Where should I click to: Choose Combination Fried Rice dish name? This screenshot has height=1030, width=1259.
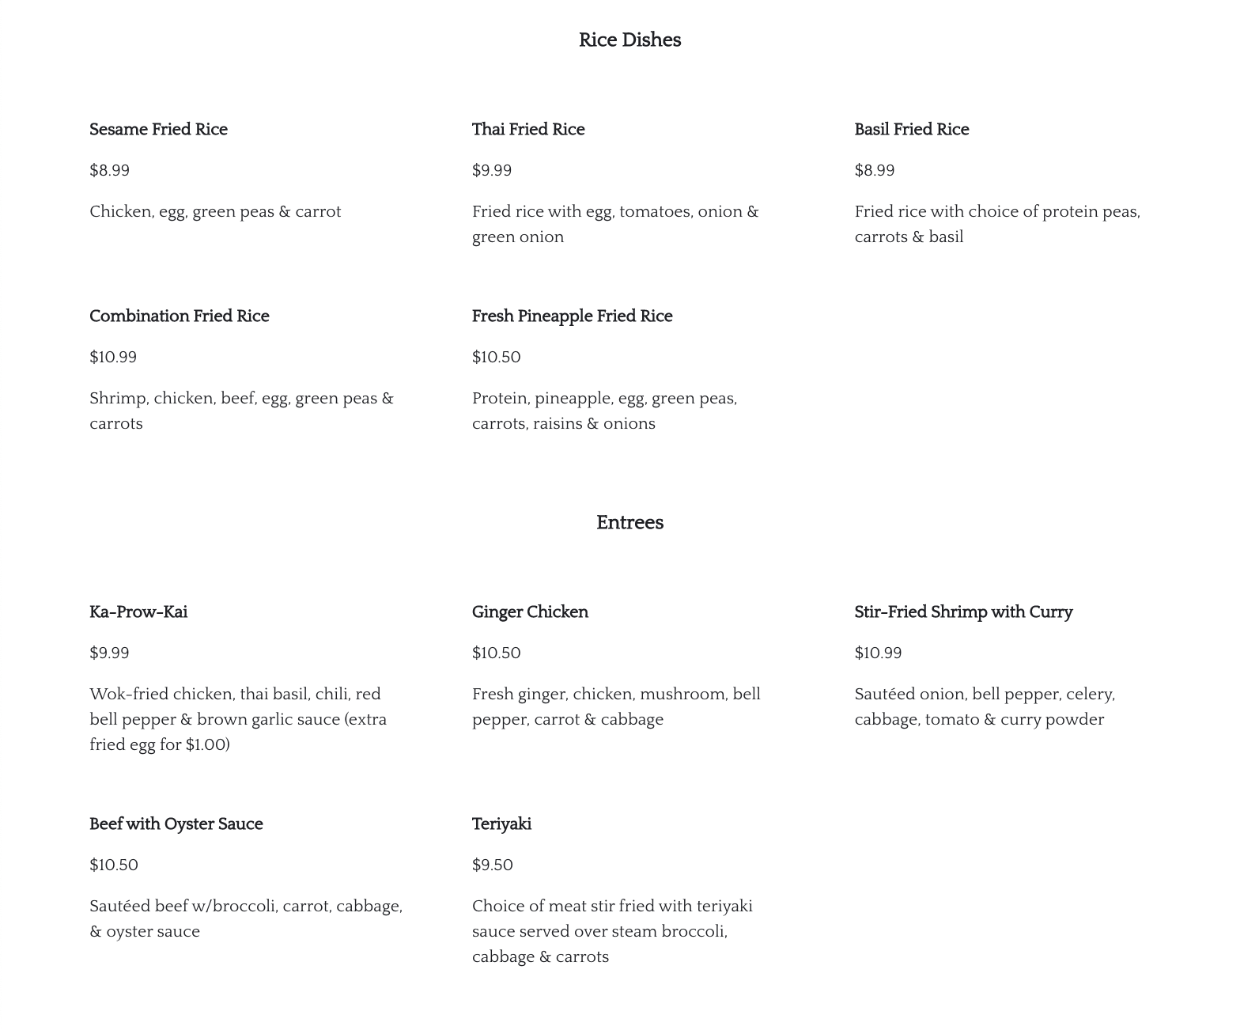179,316
